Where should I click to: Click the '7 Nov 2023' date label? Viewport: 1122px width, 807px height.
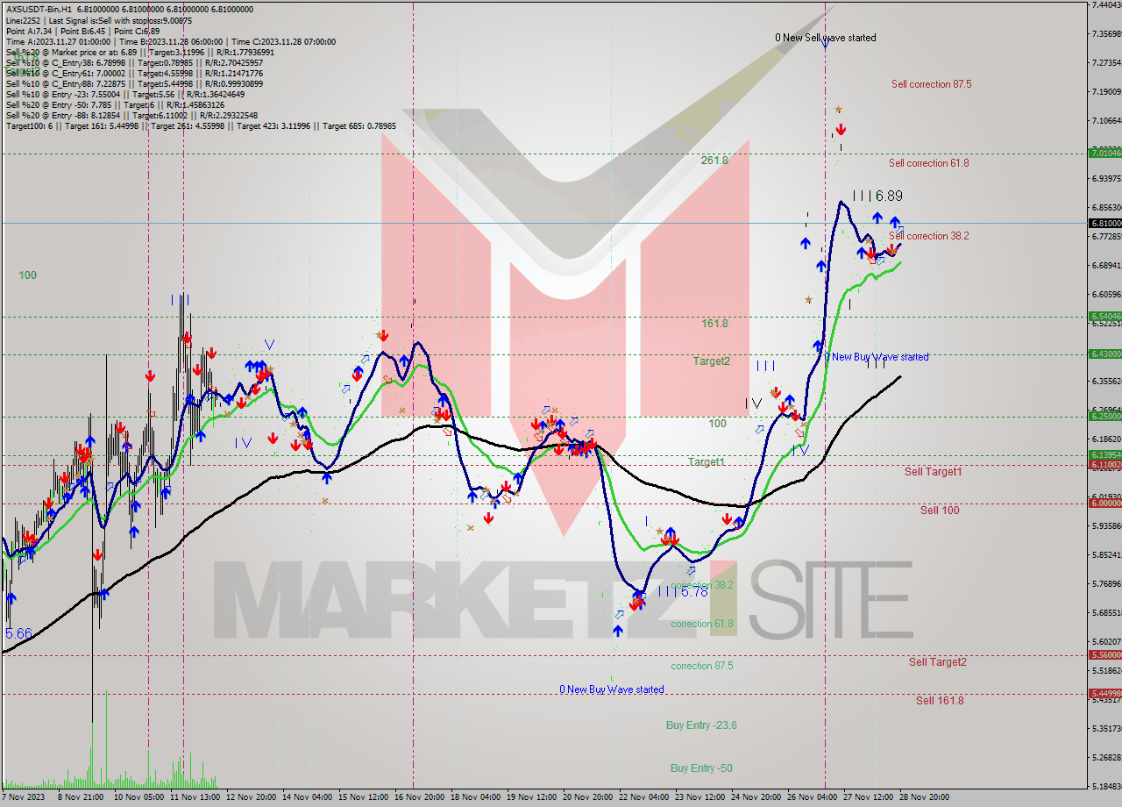pyautogui.click(x=24, y=798)
